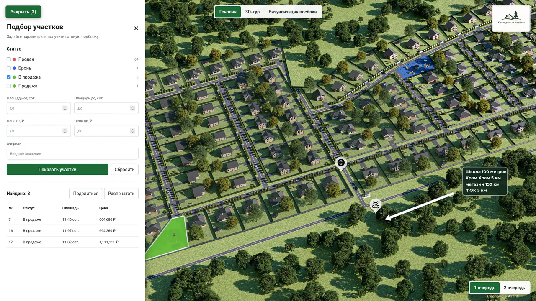Click the Цена от stepper arrows

point(65,131)
